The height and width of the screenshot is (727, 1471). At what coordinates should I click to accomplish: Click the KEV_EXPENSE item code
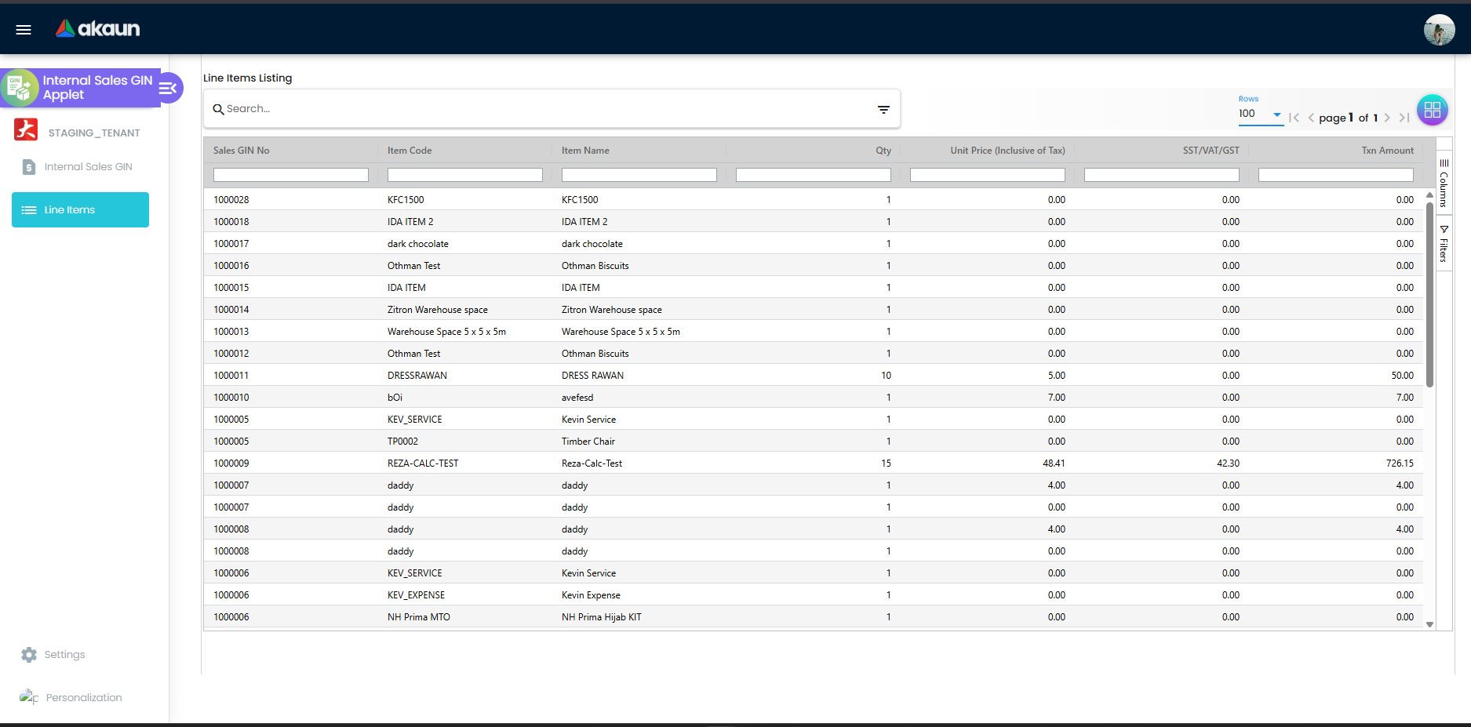[416, 595]
